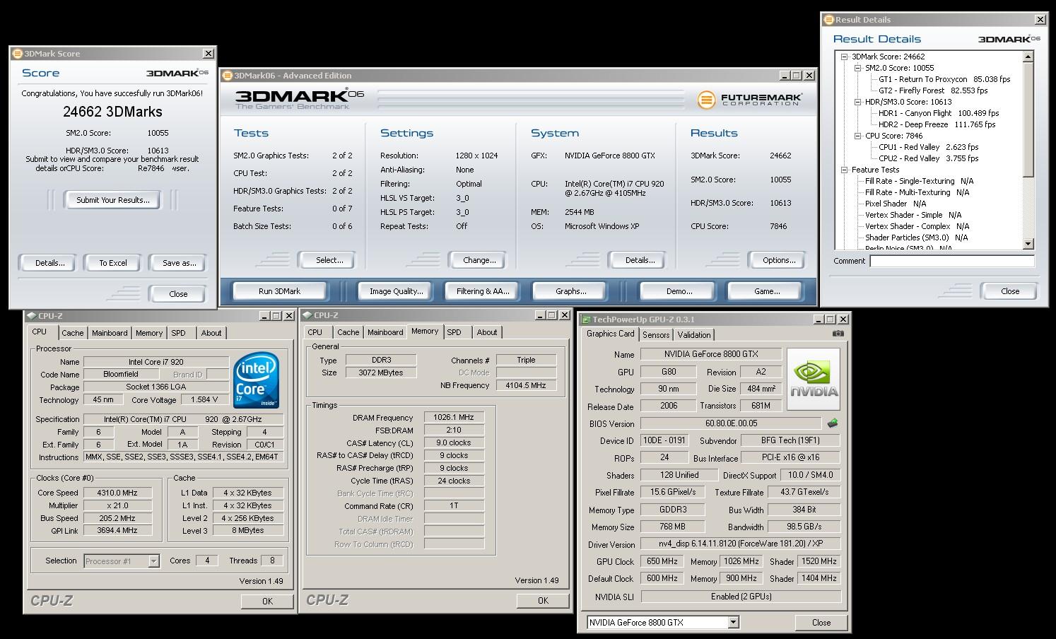Collapse the Feature Tests tree node
Screen dimensions: 1056x639
pyautogui.click(x=844, y=170)
